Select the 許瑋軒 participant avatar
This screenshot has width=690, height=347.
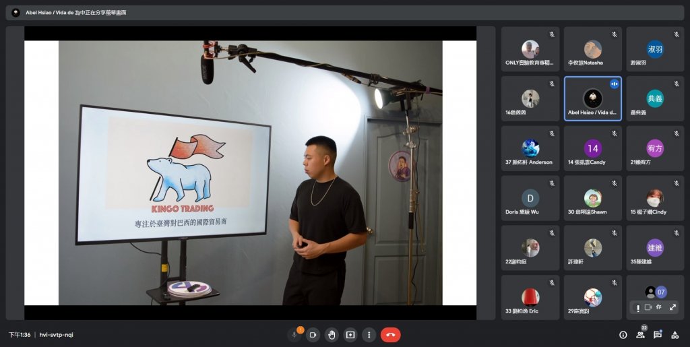pos(593,247)
